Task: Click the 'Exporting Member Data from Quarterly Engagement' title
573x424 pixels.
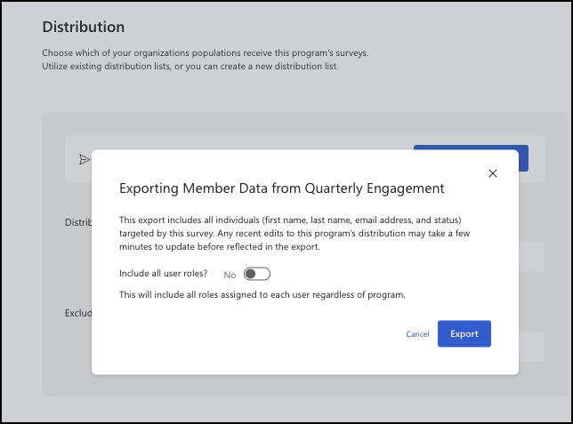Action: click(x=282, y=188)
